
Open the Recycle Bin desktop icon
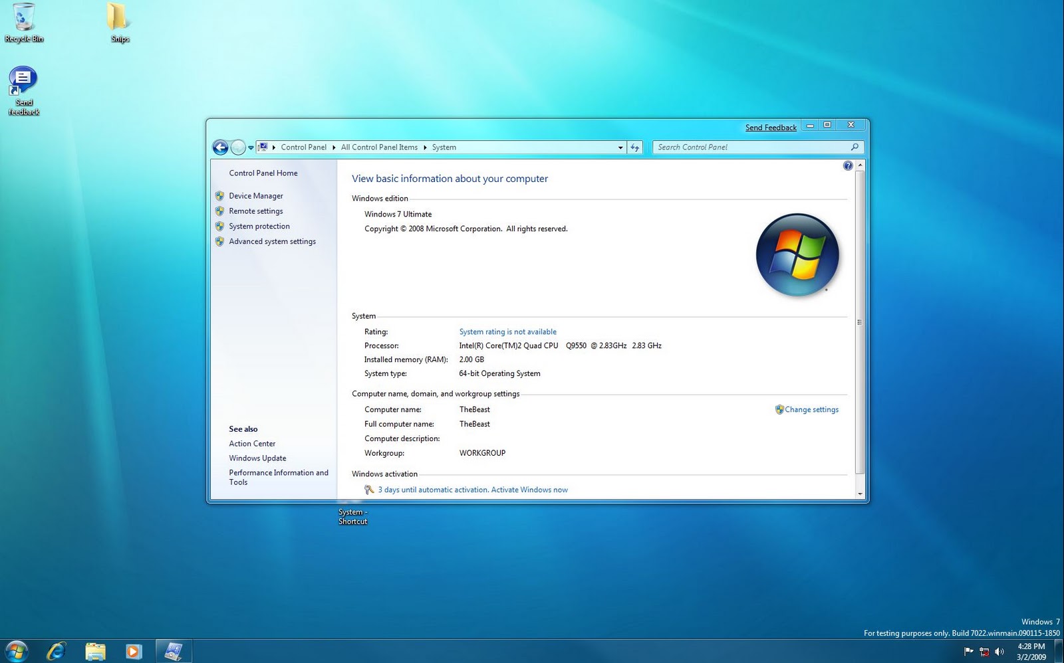24,23
